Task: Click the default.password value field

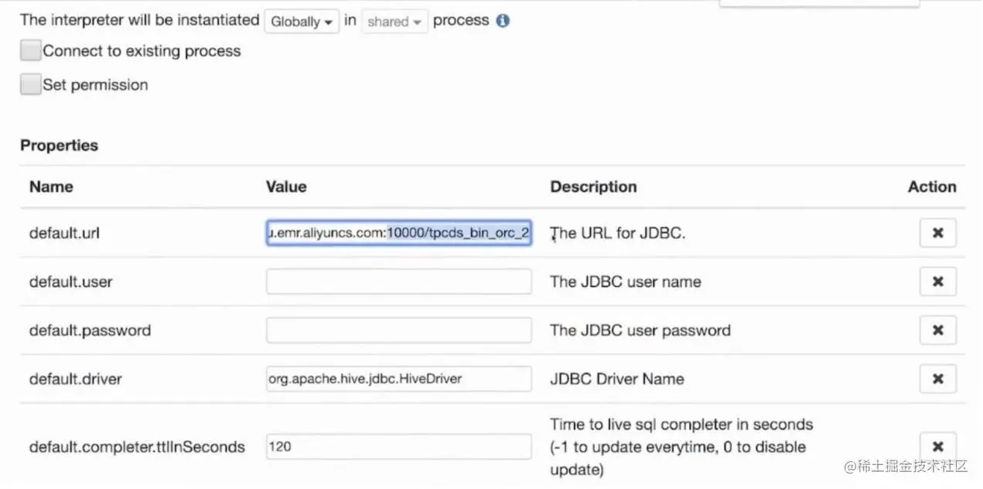Action: pos(399,330)
